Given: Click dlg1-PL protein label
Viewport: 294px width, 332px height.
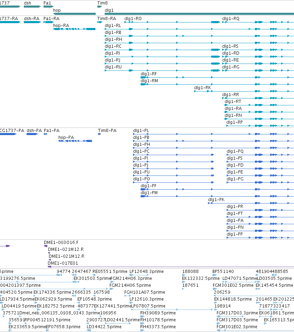Looking at the screenshot, I should (x=141, y=131).
